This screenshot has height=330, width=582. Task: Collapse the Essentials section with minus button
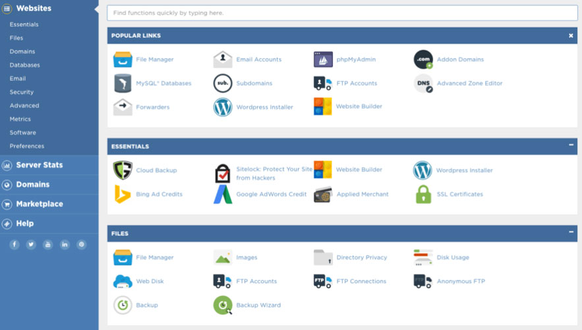[571, 145]
